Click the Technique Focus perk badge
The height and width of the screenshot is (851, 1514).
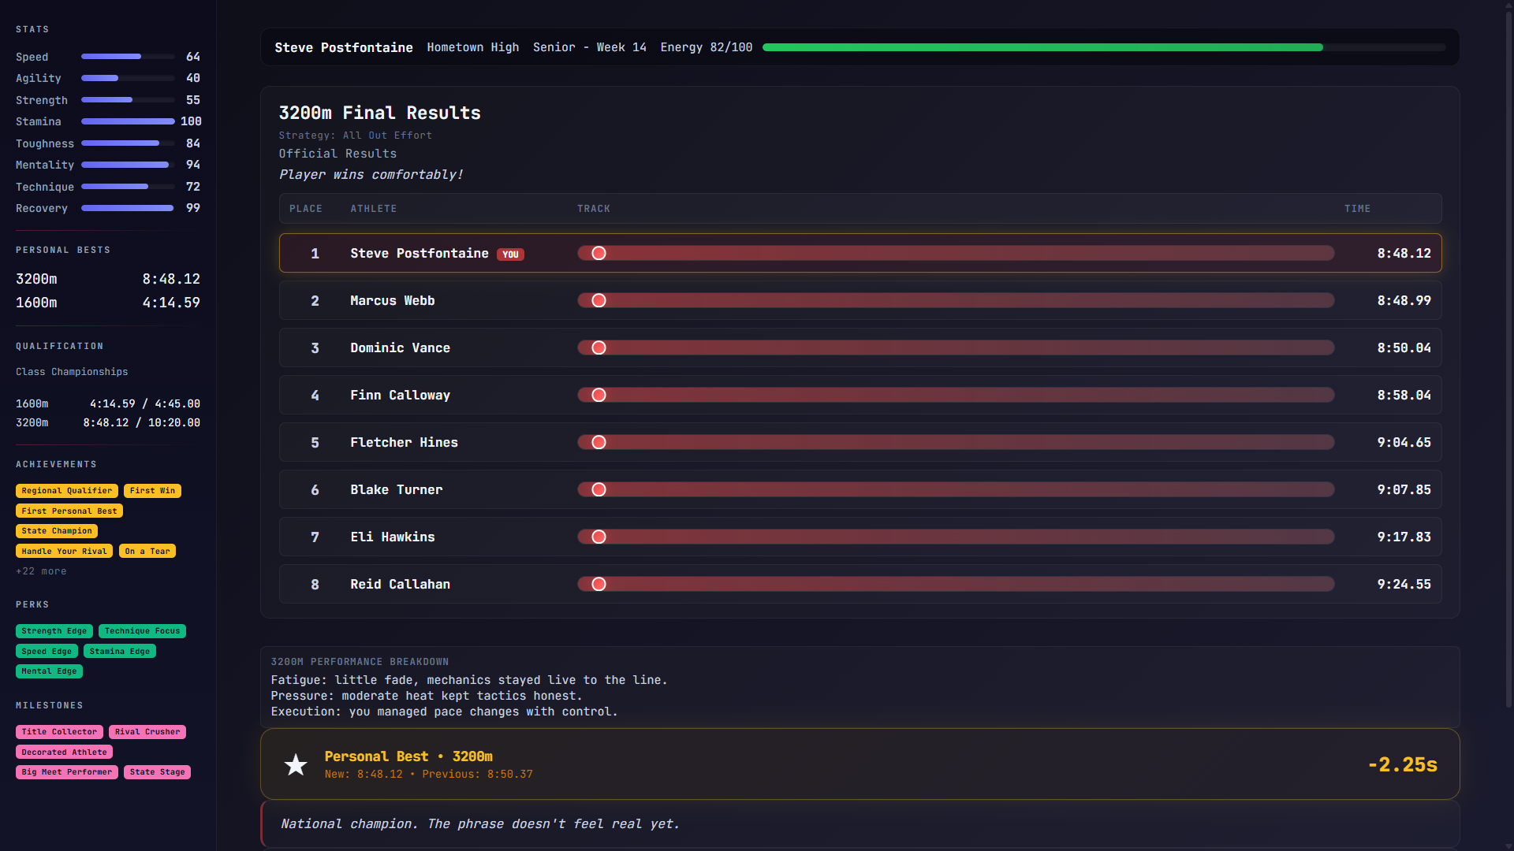pyautogui.click(x=142, y=631)
